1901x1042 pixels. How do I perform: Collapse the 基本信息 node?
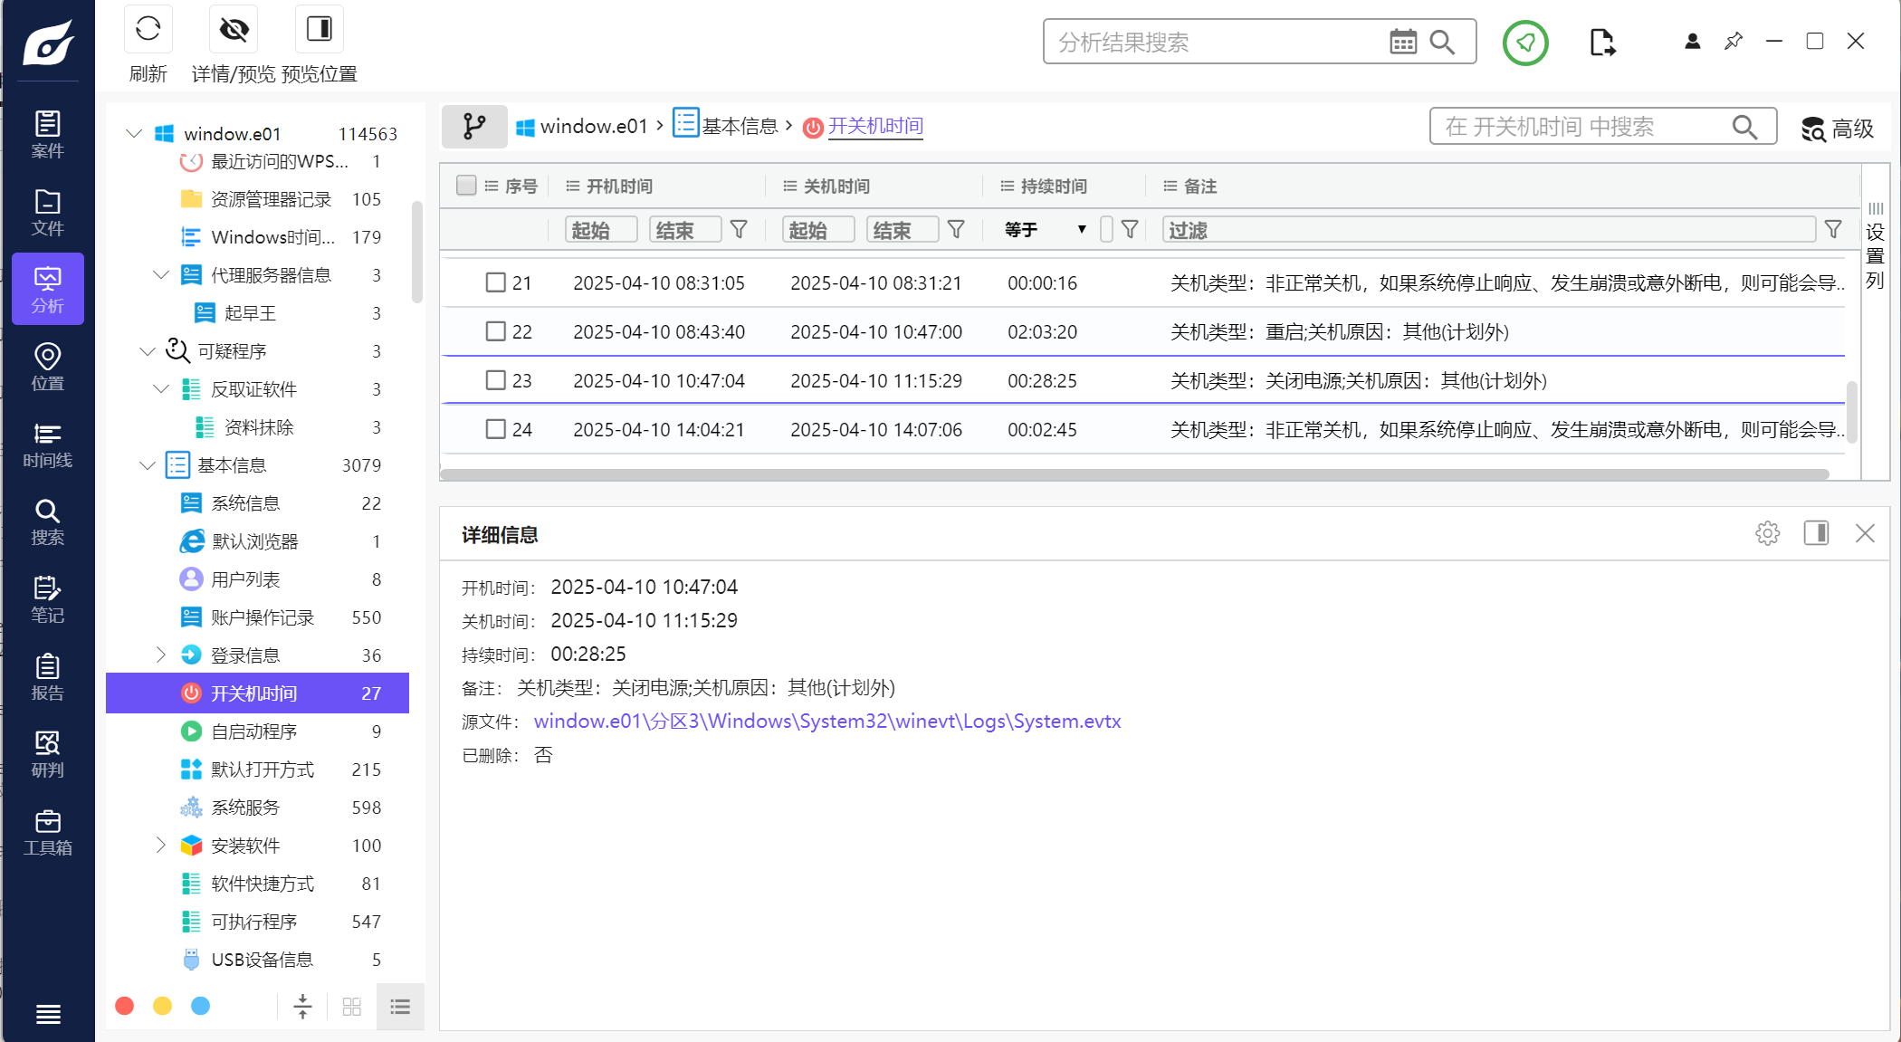148,464
